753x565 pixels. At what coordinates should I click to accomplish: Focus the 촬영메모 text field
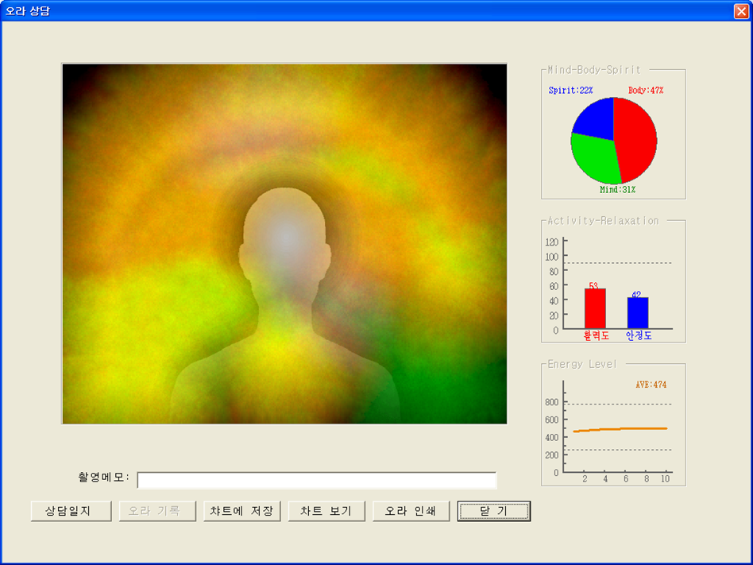316,480
